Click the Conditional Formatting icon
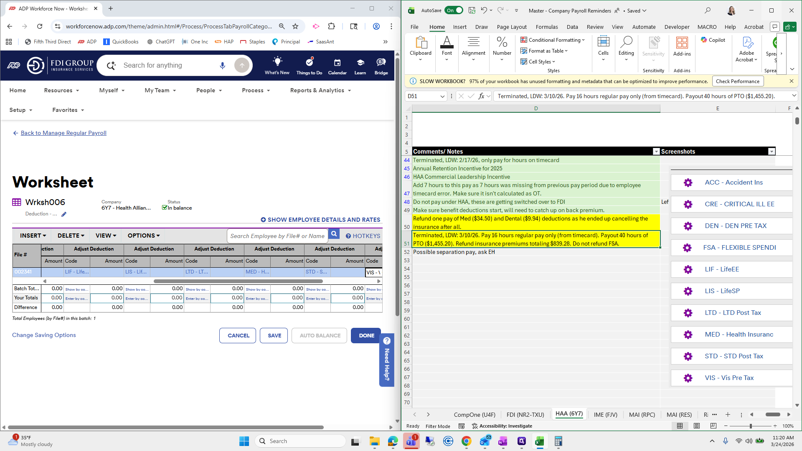Screen dimensions: 802x451 click(x=524, y=40)
